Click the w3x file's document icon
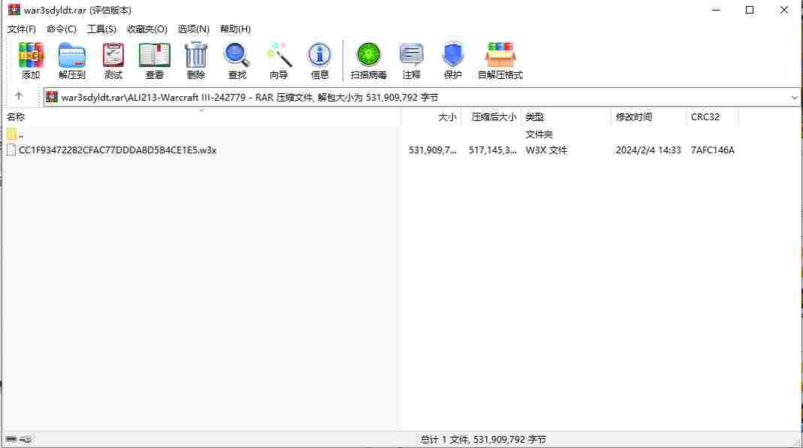 point(11,150)
